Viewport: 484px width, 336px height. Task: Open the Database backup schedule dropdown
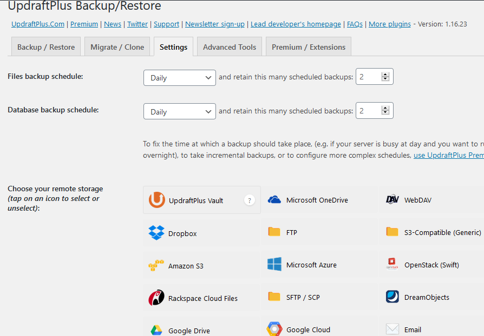[x=180, y=111]
